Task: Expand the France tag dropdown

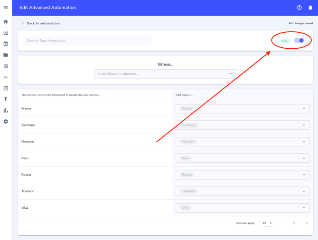Action: click(x=304, y=109)
